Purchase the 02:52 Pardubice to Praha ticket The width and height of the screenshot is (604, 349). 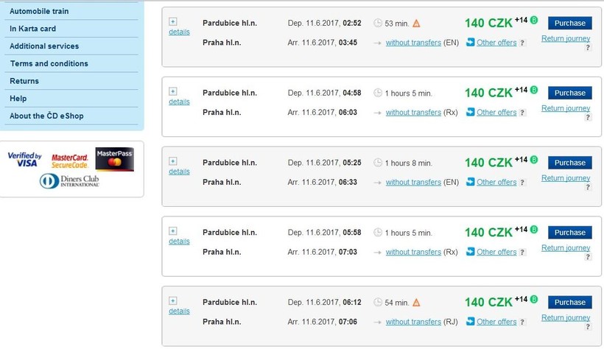(569, 23)
